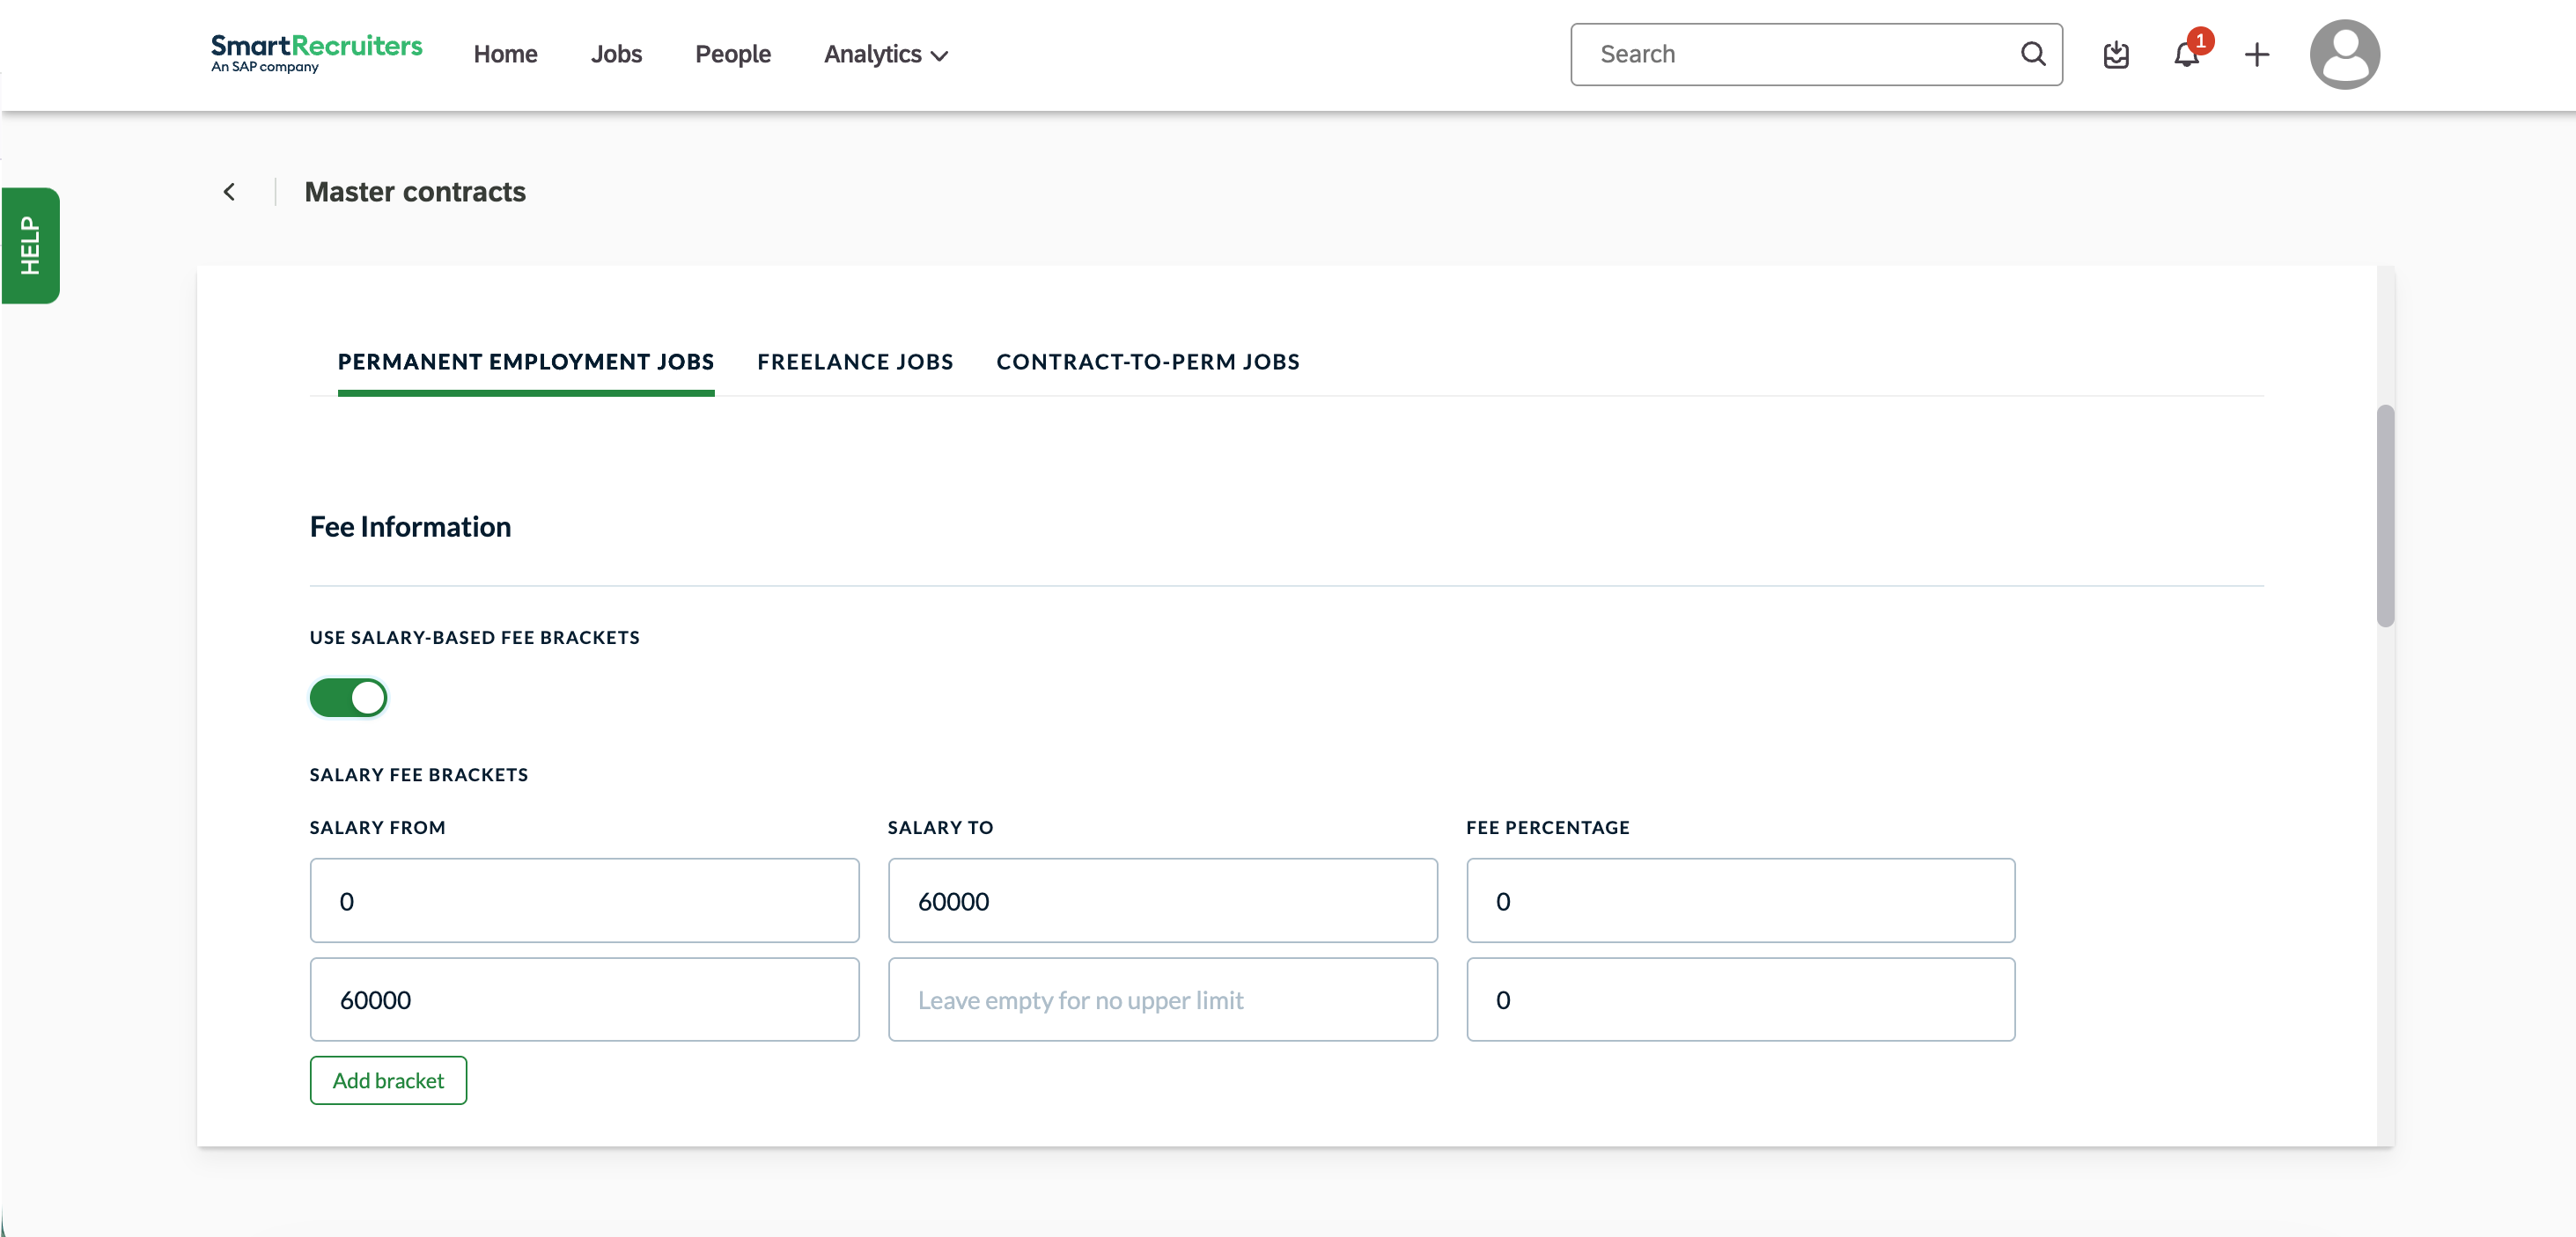Open the user profile avatar
2576x1237 pixels.
pos(2344,54)
